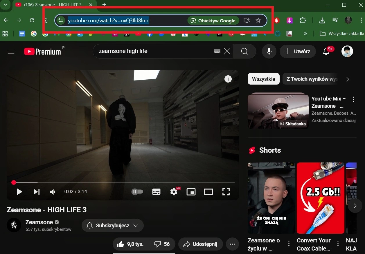Image resolution: width=365 pixels, height=254 pixels.
Task: Expand hidden bookmarks with double chevron
Action: (305, 34)
